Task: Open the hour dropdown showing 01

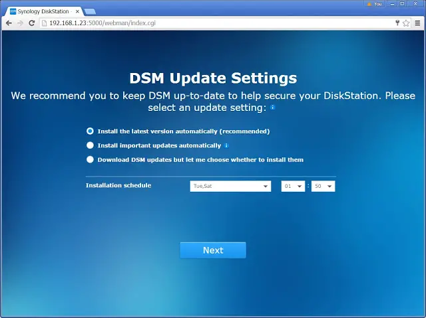Action: coord(293,186)
